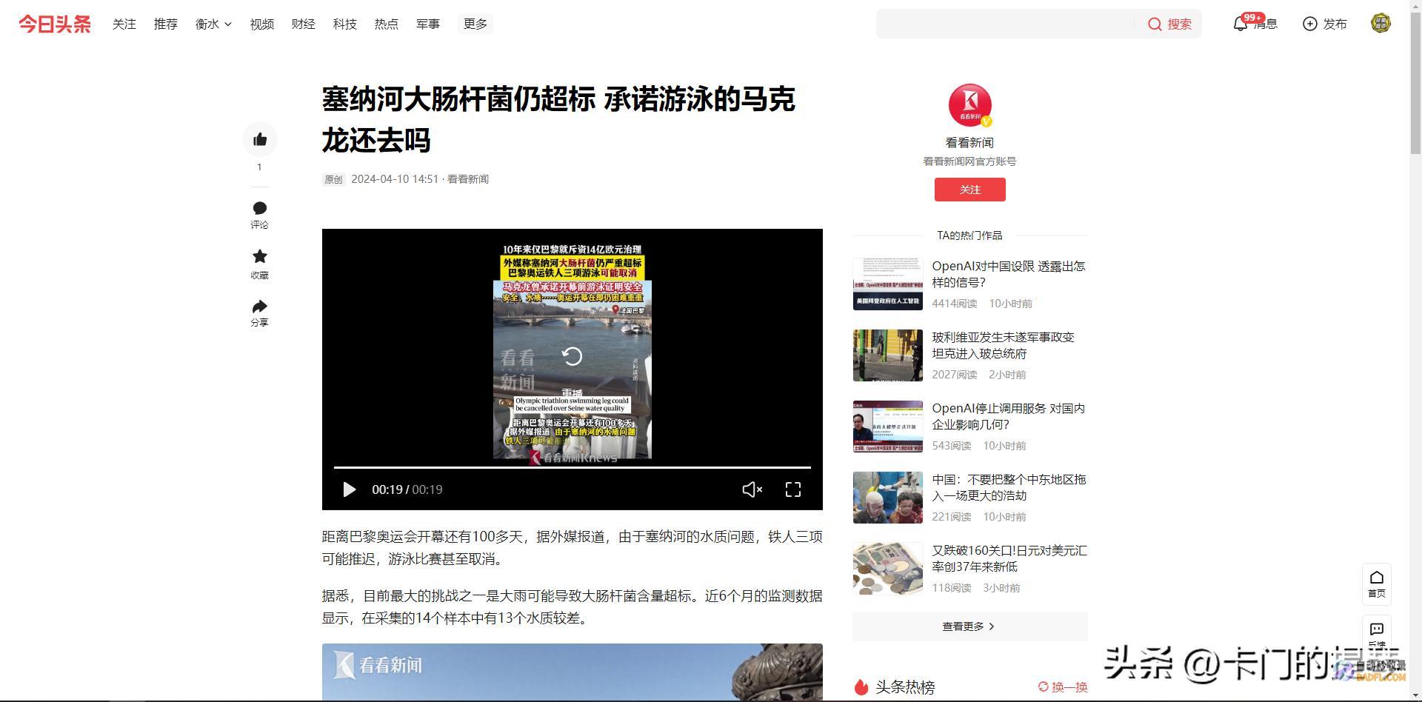Screen dimensions: 1422x702
Task: Open article 玻利维亚发生未遂军事政变
Action: 1003,345
